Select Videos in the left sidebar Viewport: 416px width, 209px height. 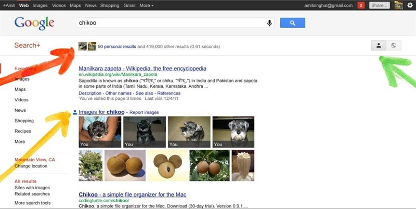[x=21, y=100]
